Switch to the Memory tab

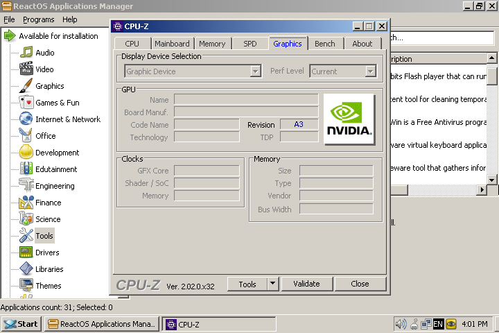click(x=212, y=44)
